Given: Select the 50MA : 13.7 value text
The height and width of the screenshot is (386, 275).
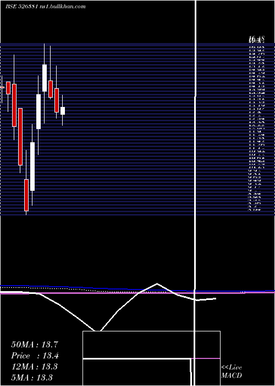Looking at the screenshot, I should coord(35,345).
